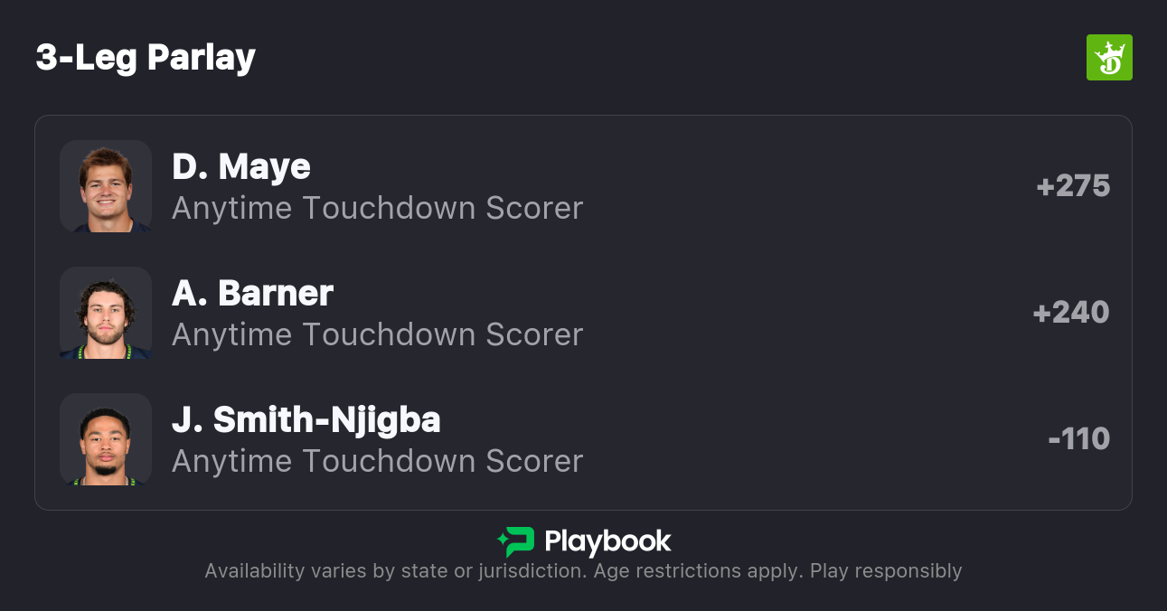This screenshot has width=1167, height=611.
Task: Select the J. Smith-Njigba player name
Action: point(306,419)
